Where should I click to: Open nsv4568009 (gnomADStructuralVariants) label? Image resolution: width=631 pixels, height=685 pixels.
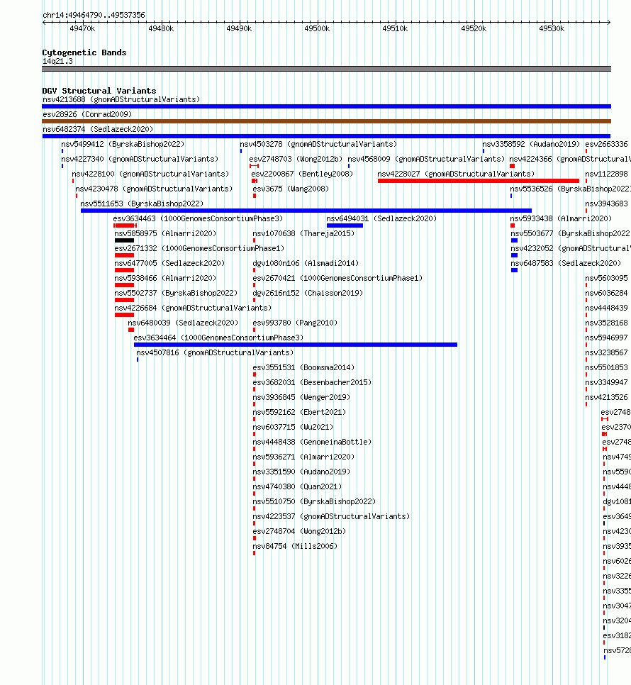point(426,159)
